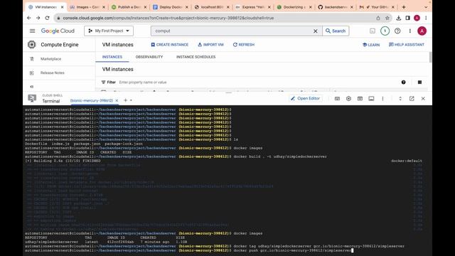Image resolution: width=455 pixels, height=256 pixels.
Task: Switch to the 'Dockerizing' browser tab
Action: (x=295, y=7)
